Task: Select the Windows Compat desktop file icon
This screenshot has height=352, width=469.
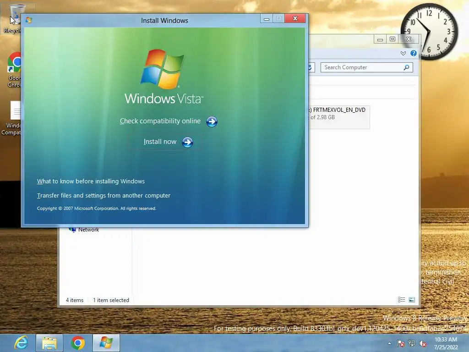Action: (x=11, y=118)
